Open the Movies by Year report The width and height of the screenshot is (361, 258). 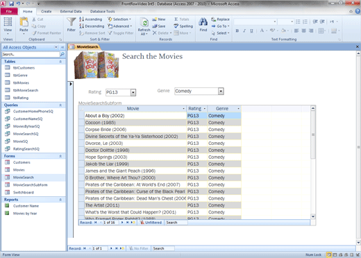(x=25, y=214)
